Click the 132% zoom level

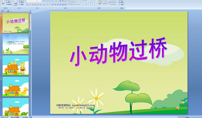click(187, 117)
